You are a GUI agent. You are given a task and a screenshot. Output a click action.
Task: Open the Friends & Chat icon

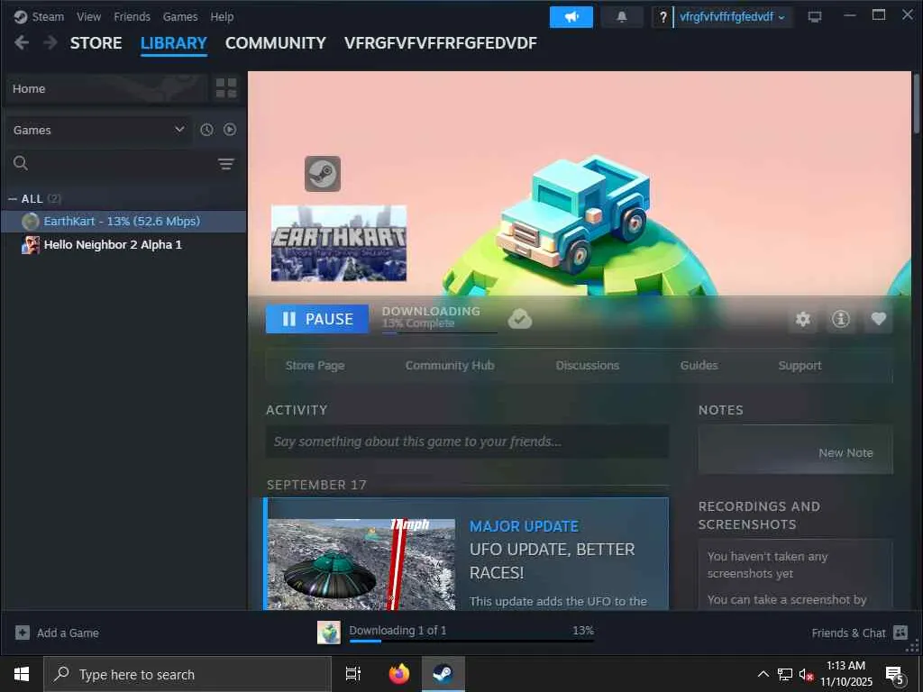click(900, 633)
